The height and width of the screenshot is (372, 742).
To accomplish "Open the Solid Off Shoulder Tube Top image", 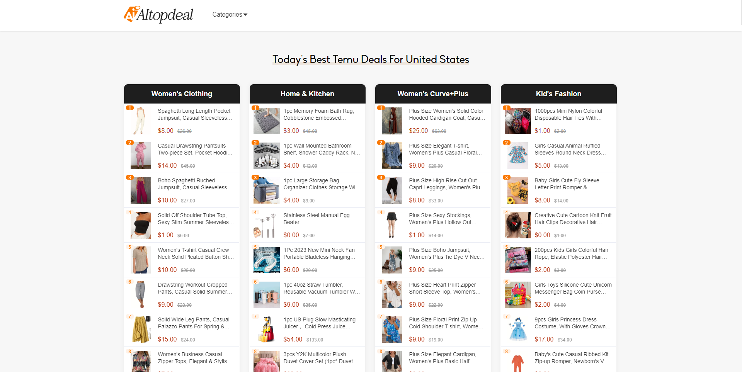I will pyautogui.click(x=141, y=225).
